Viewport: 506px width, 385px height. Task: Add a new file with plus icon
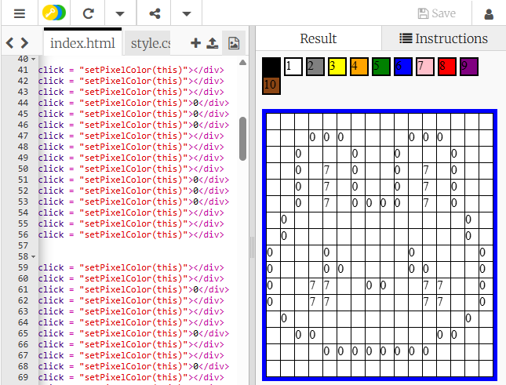click(195, 43)
